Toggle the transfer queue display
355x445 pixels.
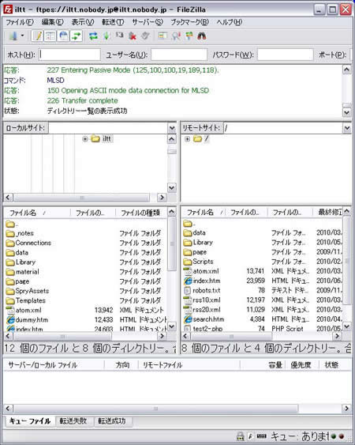[77, 36]
